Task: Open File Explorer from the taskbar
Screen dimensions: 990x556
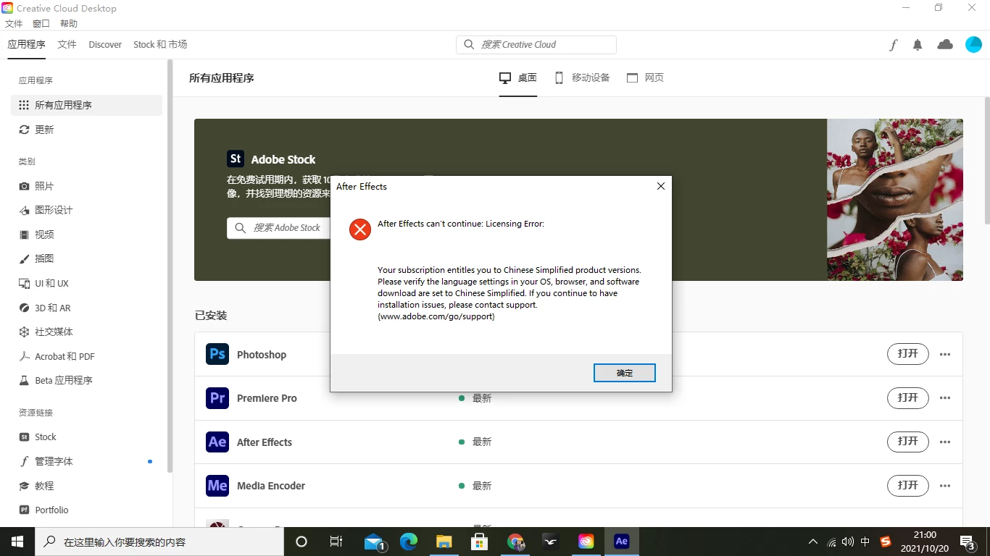Action: pos(444,542)
